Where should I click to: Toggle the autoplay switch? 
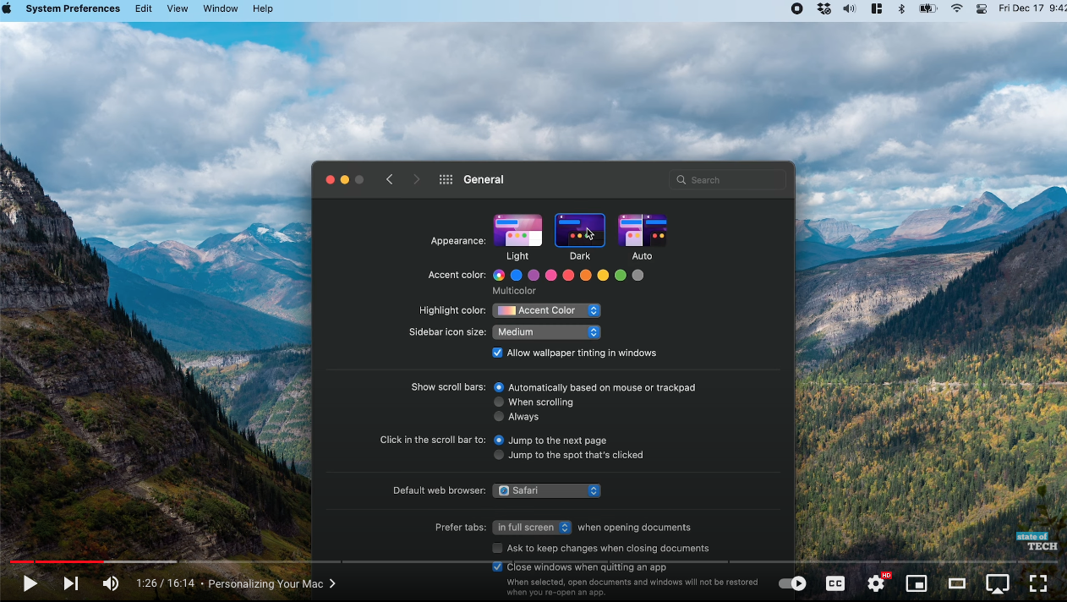(792, 583)
